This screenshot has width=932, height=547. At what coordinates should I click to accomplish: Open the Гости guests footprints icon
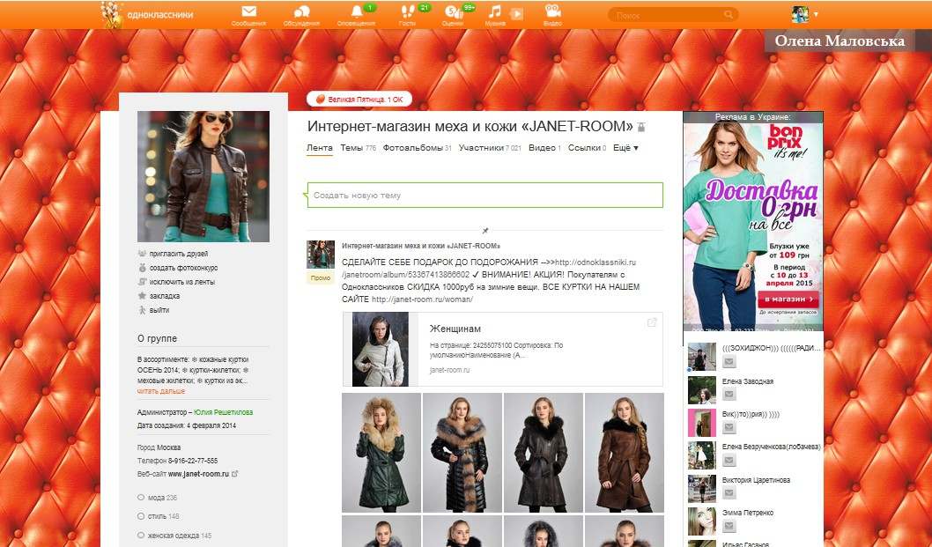[408, 11]
